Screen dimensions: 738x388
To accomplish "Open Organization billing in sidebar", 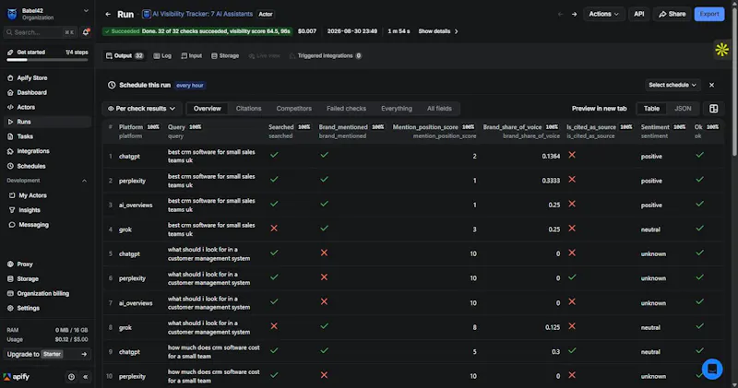I will tap(46, 293).
